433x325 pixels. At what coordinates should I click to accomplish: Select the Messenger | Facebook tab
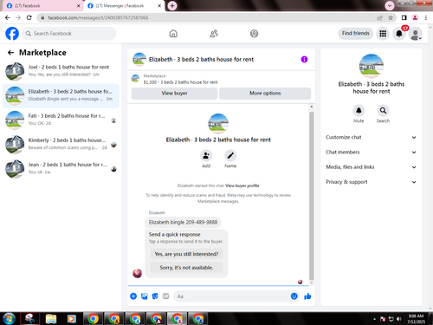[x=124, y=6]
